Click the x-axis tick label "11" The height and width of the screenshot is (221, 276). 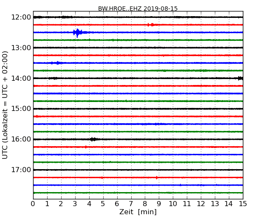pos(187,204)
